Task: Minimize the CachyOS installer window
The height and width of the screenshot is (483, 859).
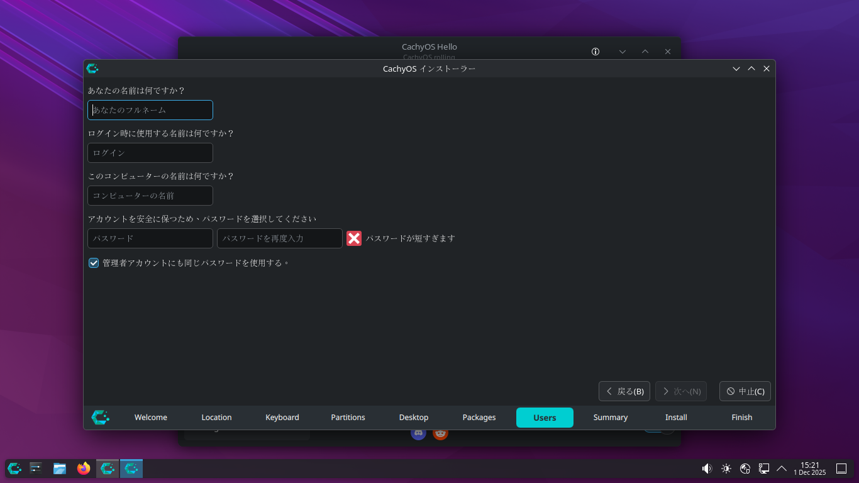Action: click(x=736, y=69)
